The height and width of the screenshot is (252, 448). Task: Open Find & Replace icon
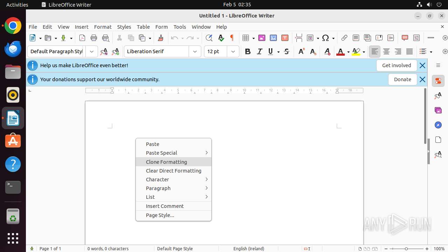(209, 38)
